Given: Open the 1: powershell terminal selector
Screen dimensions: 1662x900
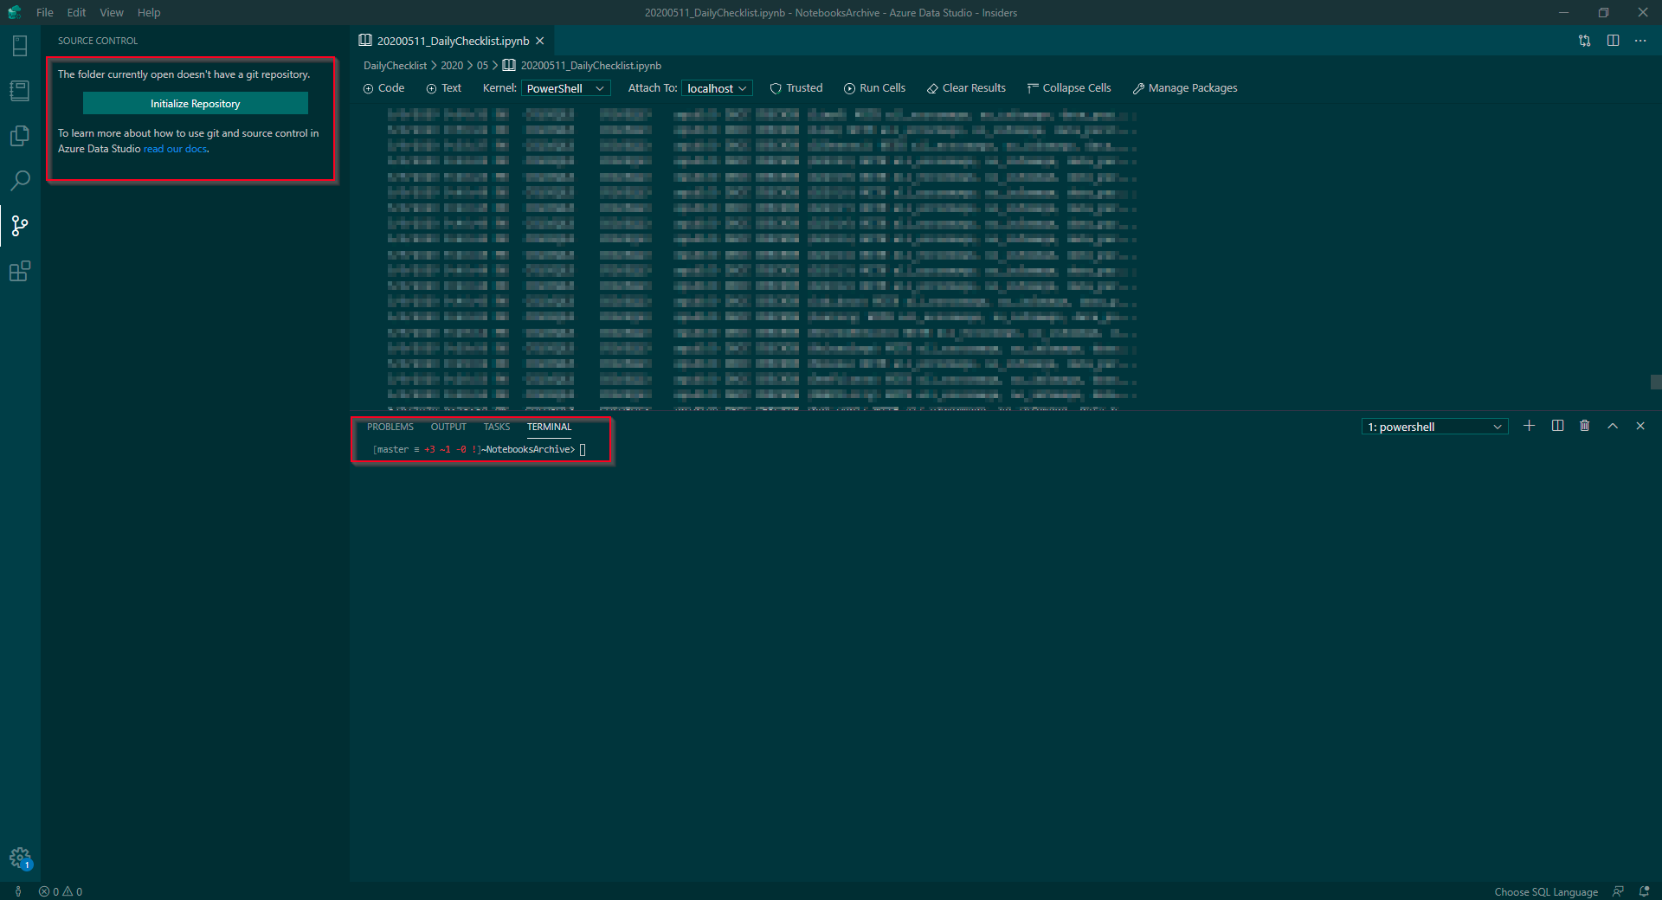Looking at the screenshot, I should (1433, 426).
